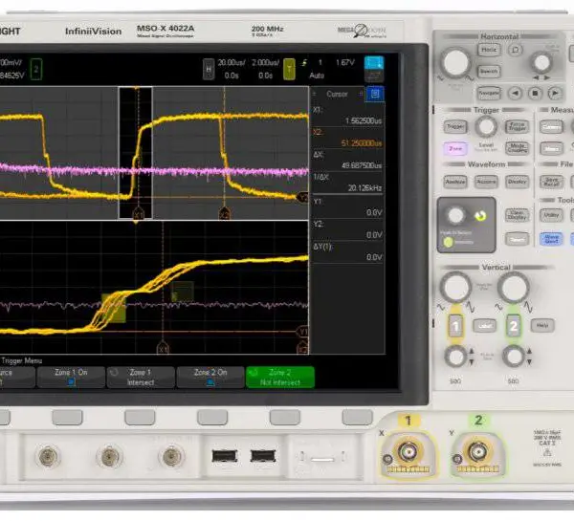Tap the dim zone 2 box on lower waveform
Viewport: 574px width, 521px height.
click(183, 292)
